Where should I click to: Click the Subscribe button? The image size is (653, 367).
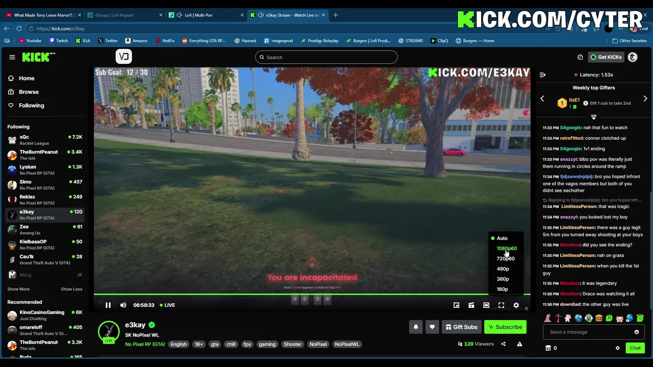tap(505, 327)
